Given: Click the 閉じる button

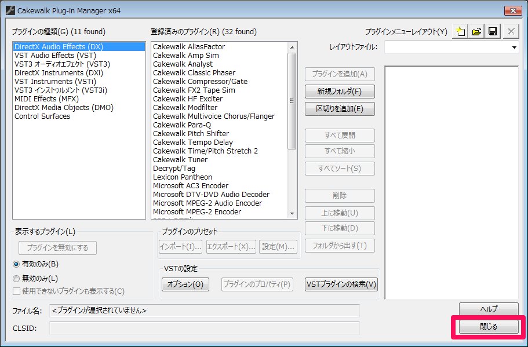Looking at the screenshot, I should [489, 327].
